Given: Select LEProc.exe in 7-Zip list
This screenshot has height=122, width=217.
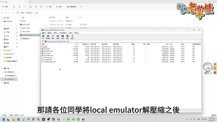Looking at the screenshot, I should [x=46, y=53].
